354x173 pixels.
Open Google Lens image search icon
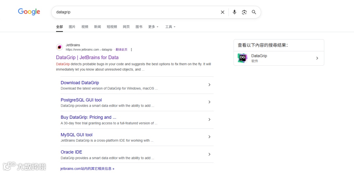[244, 12]
